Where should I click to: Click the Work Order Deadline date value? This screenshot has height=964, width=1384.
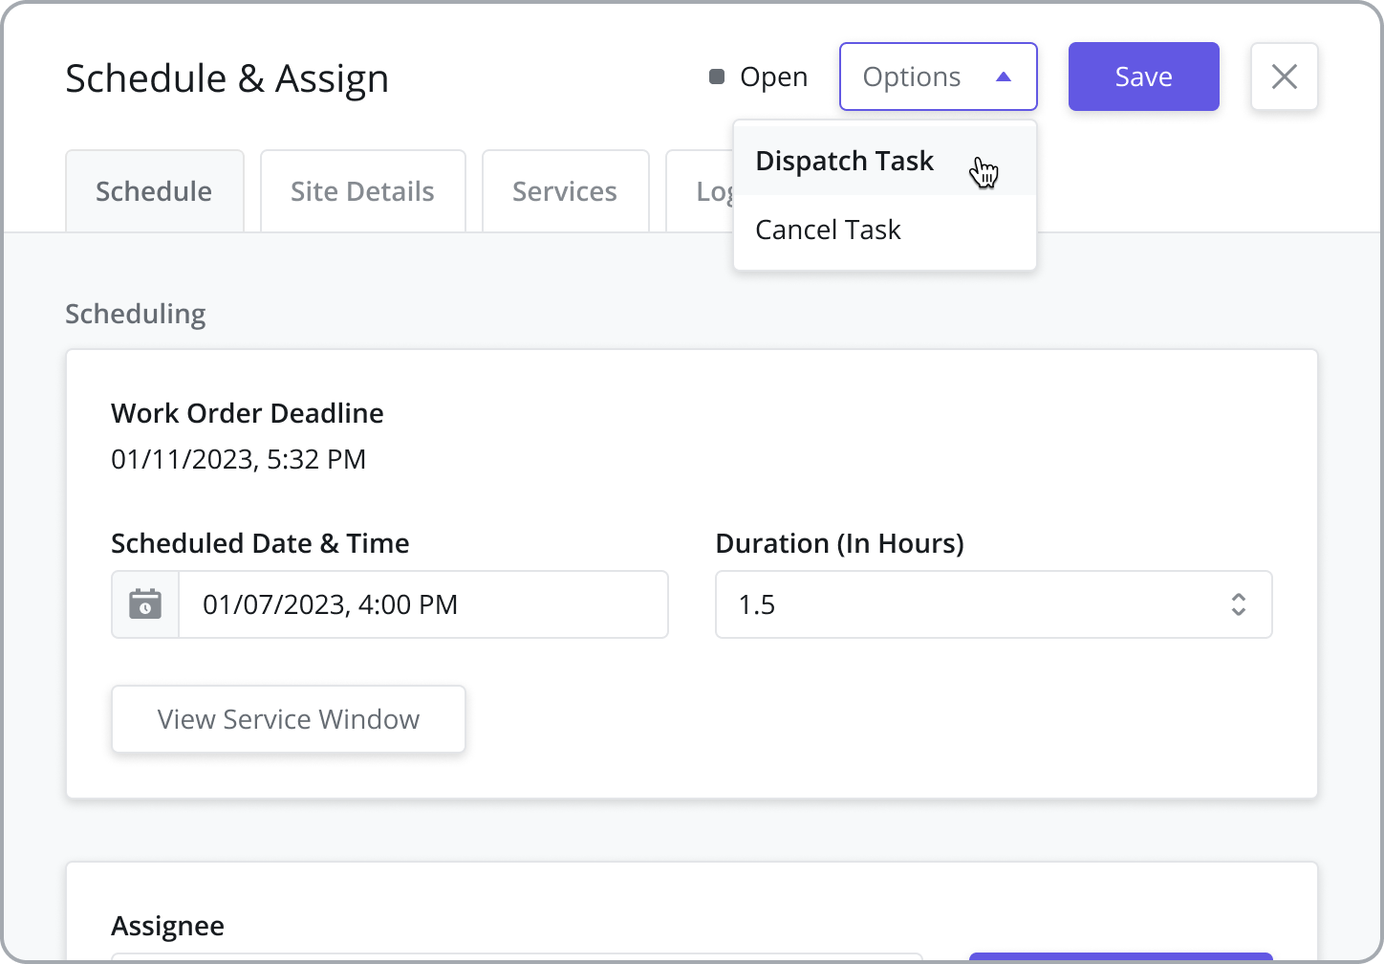pos(238,459)
